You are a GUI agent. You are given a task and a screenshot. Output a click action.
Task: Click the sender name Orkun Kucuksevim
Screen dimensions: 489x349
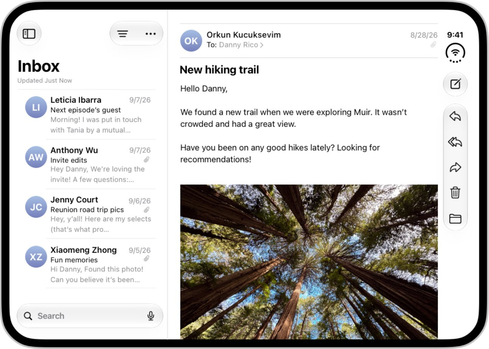tap(244, 35)
